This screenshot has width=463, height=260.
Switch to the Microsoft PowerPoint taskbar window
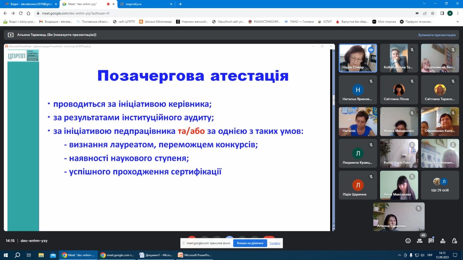195,255
